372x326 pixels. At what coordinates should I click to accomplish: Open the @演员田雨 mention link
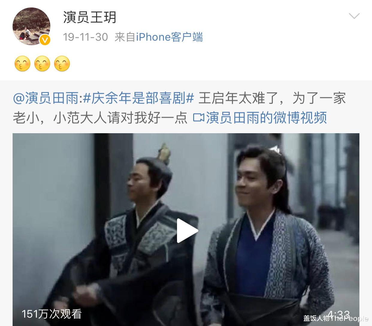coord(46,98)
